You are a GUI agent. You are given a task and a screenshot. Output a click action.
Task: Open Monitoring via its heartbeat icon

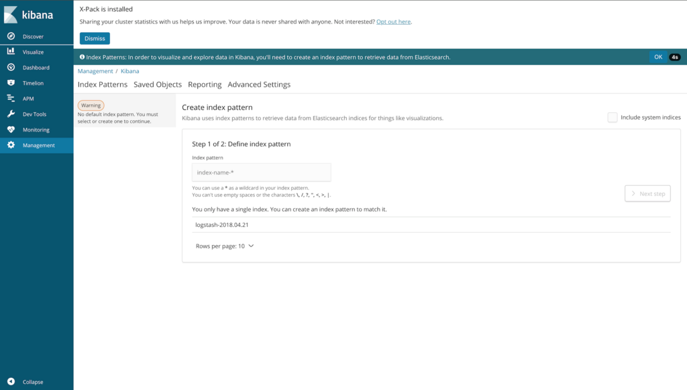pos(11,130)
